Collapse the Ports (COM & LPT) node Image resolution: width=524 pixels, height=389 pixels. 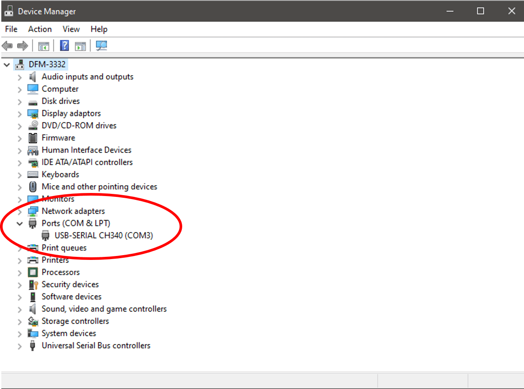coord(20,223)
